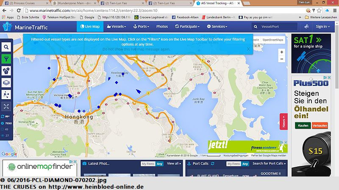Select Any in Latest Photos widget

point(160,164)
